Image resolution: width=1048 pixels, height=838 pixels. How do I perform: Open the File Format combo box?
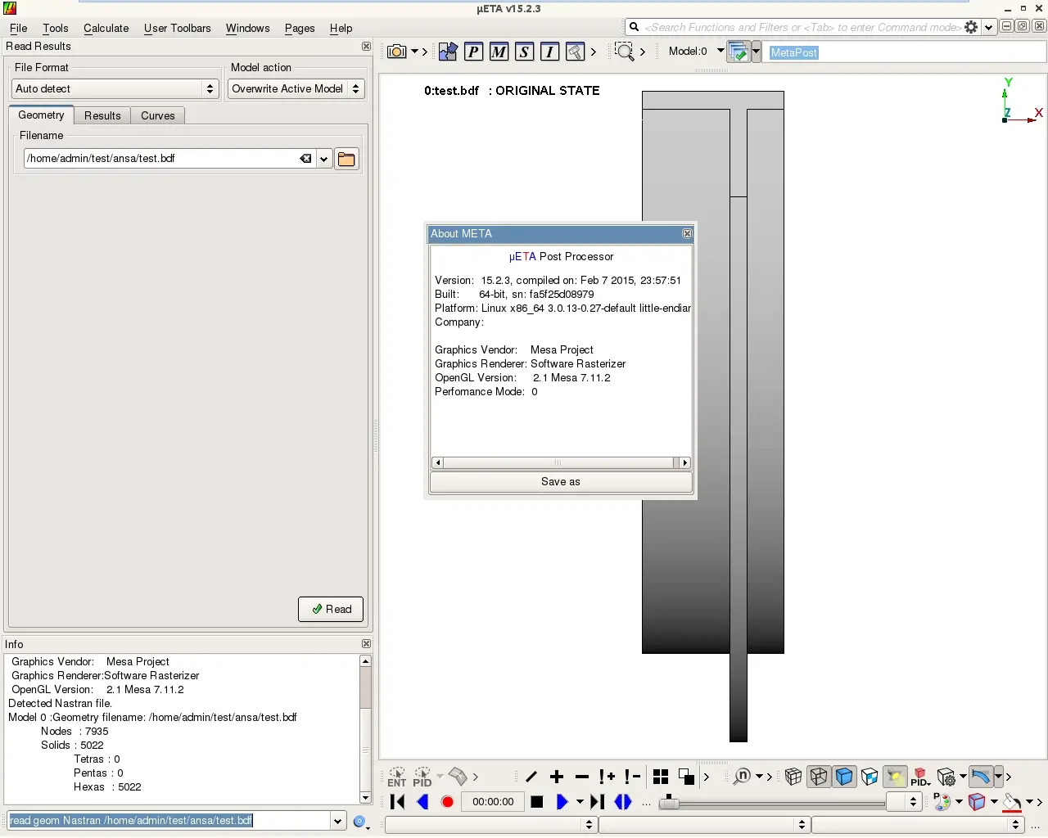115,88
